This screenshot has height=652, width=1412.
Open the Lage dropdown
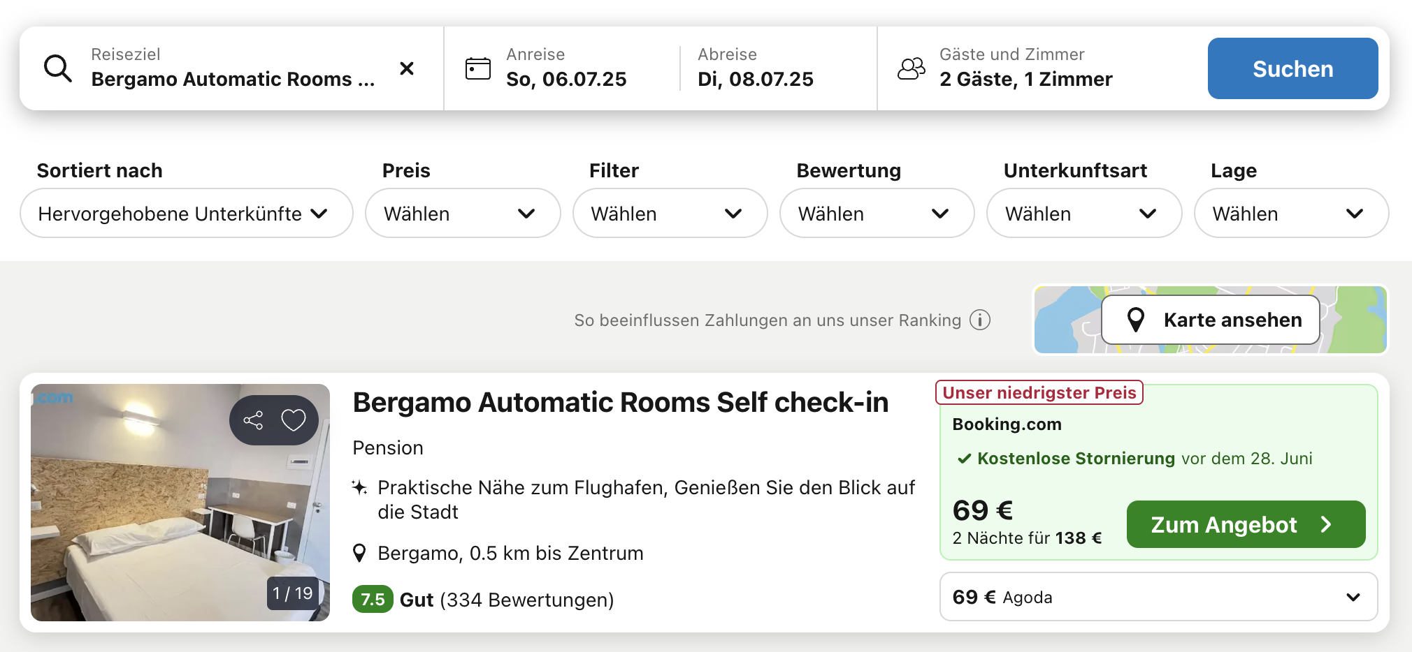click(1291, 213)
